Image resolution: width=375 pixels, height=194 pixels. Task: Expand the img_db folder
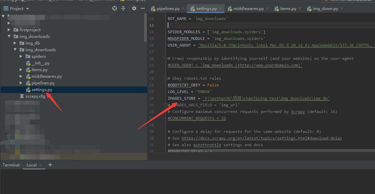tap(15, 43)
